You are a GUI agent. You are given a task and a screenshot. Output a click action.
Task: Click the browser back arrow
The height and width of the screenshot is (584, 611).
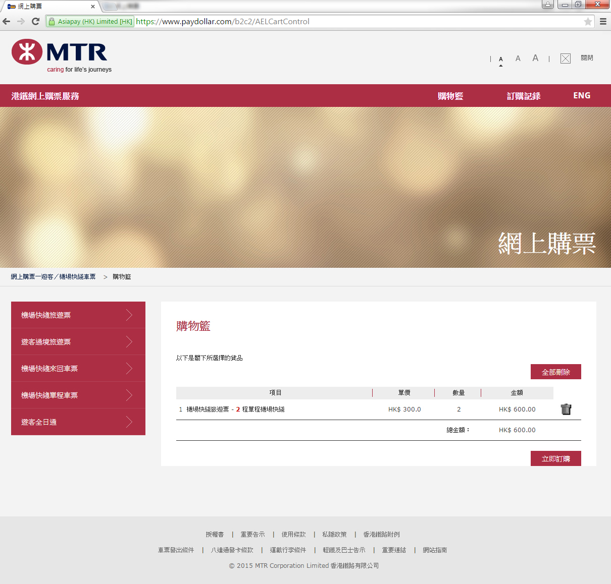7,21
